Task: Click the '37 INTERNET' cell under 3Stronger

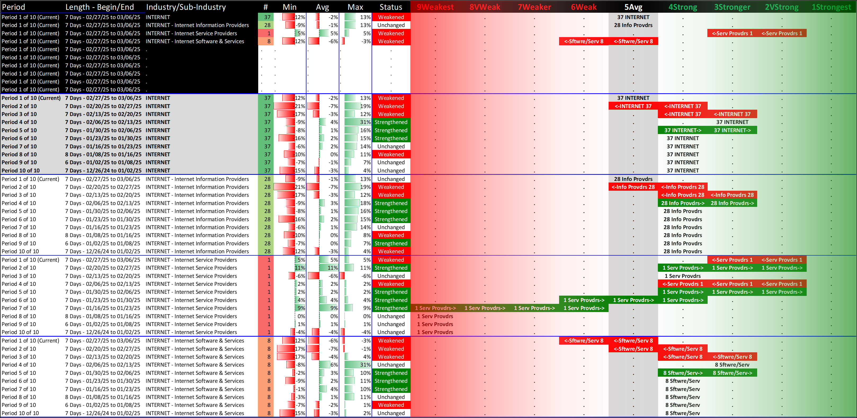Action: [732, 122]
